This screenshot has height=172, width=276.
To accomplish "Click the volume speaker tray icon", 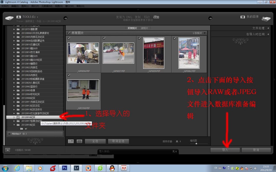I will pyautogui.click(x=256, y=168).
